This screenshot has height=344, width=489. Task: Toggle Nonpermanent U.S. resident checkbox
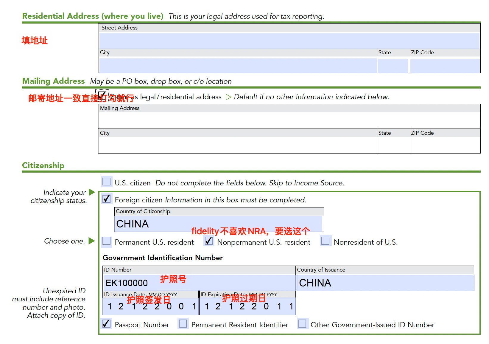[209, 241]
